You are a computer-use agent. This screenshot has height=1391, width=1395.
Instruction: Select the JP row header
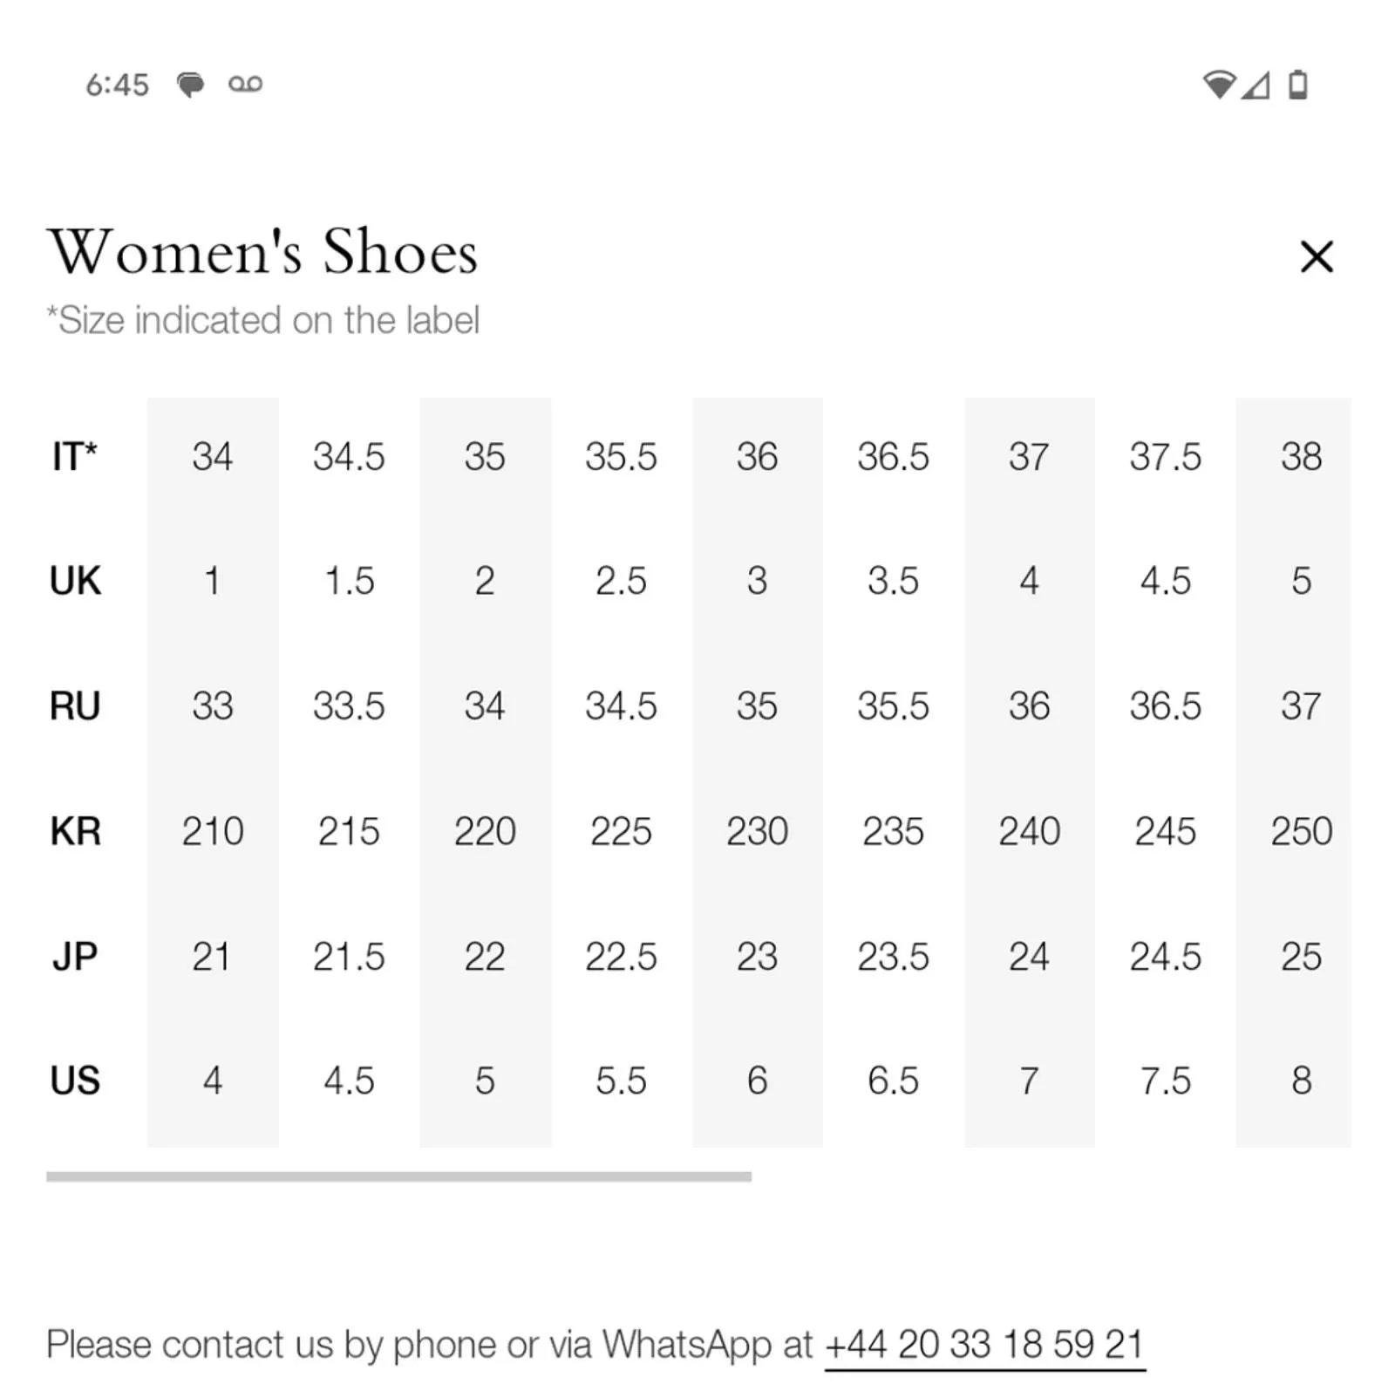75,956
